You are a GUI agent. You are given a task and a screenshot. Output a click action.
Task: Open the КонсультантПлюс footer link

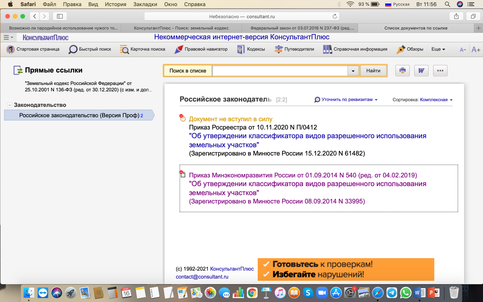[232, 269]
